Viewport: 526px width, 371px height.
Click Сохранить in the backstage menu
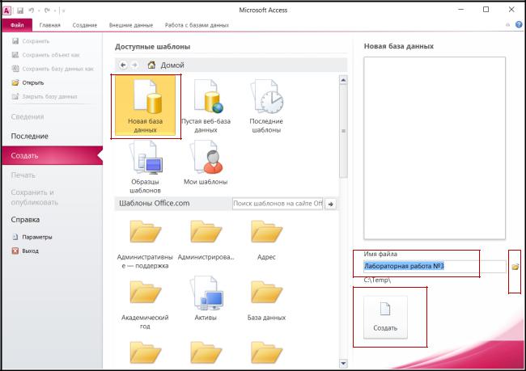pyautogui.click(x=31, y=41)
